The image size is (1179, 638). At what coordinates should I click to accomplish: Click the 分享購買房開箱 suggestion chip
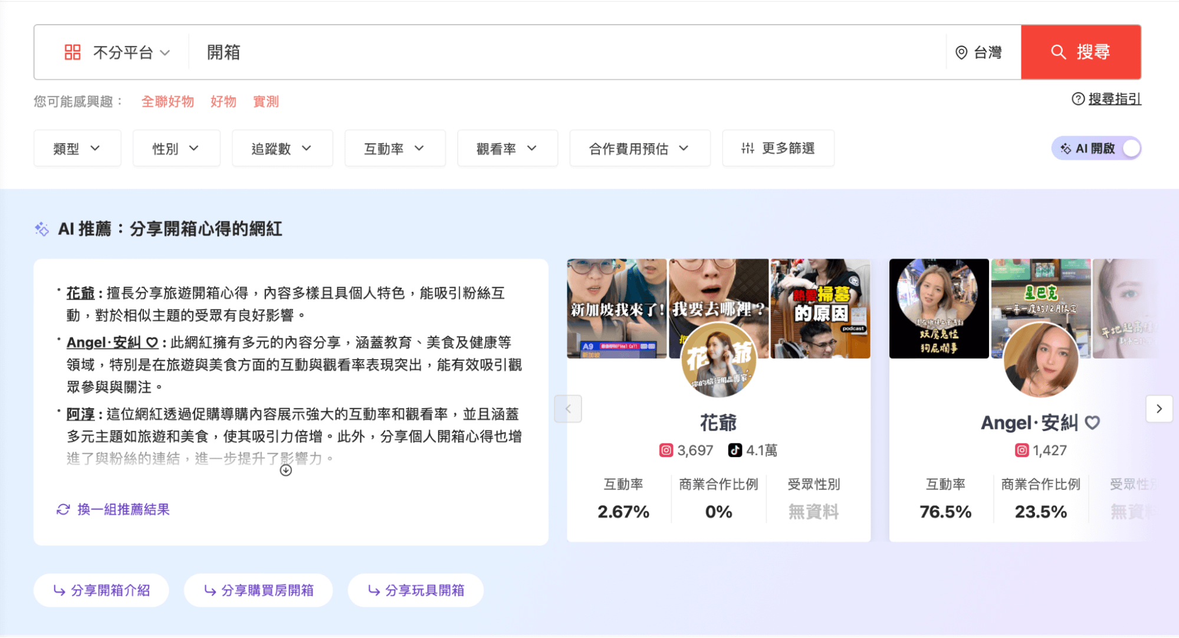pyautogui.click(x=258, y=590)
